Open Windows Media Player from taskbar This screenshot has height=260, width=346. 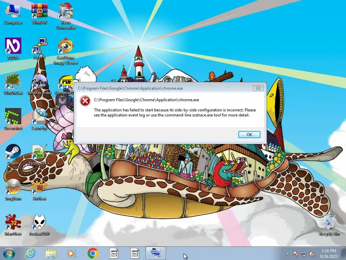coord(72,253)
